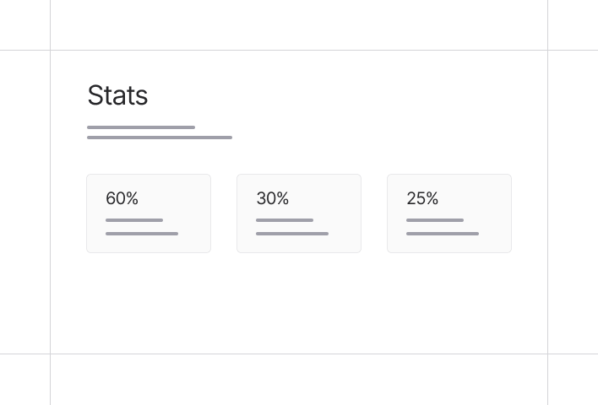Click the top horizontal guide line

click(x=299, y=50)
